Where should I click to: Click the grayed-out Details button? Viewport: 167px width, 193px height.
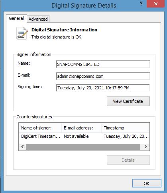point(128,160)
